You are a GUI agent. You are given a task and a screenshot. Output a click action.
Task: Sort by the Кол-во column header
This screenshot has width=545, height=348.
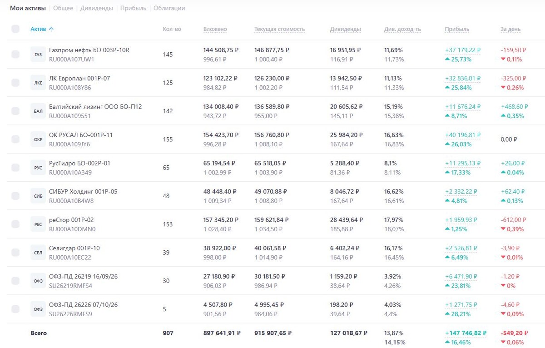[x=172, y=29]
